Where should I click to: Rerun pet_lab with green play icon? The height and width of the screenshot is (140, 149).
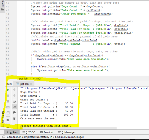pyautogui.click(x=8, y=90)
